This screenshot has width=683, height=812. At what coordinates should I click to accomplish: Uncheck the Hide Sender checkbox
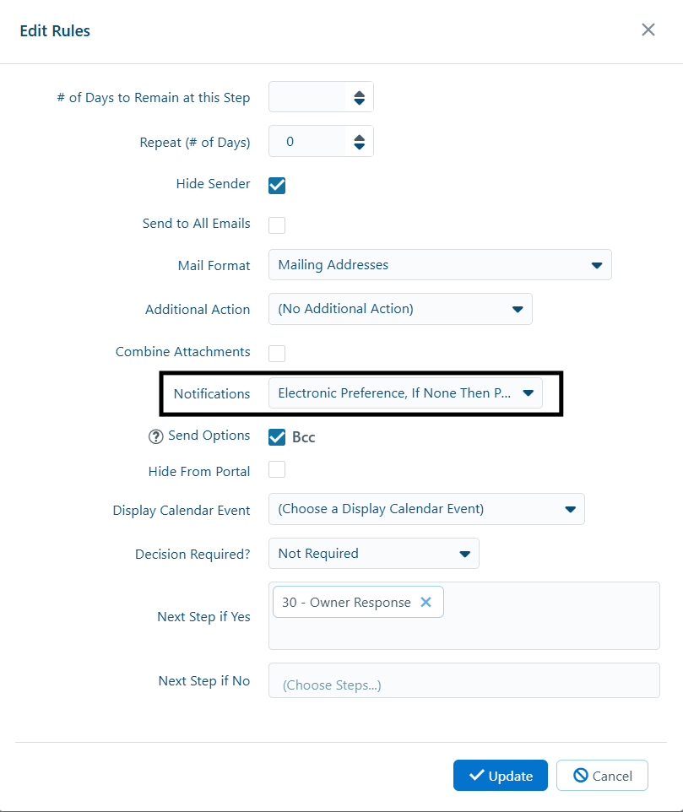pyautogui.click(x=277, y=185)
